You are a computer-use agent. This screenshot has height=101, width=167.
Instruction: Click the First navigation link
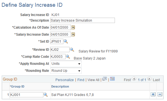point(127,80)
